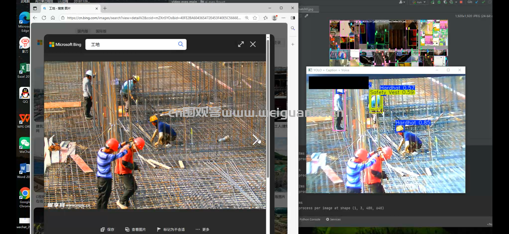The height and width of the screenshot is (234, 509).
Task: Expand the Bing image viewer fullscreen
Action: (241, 44)
